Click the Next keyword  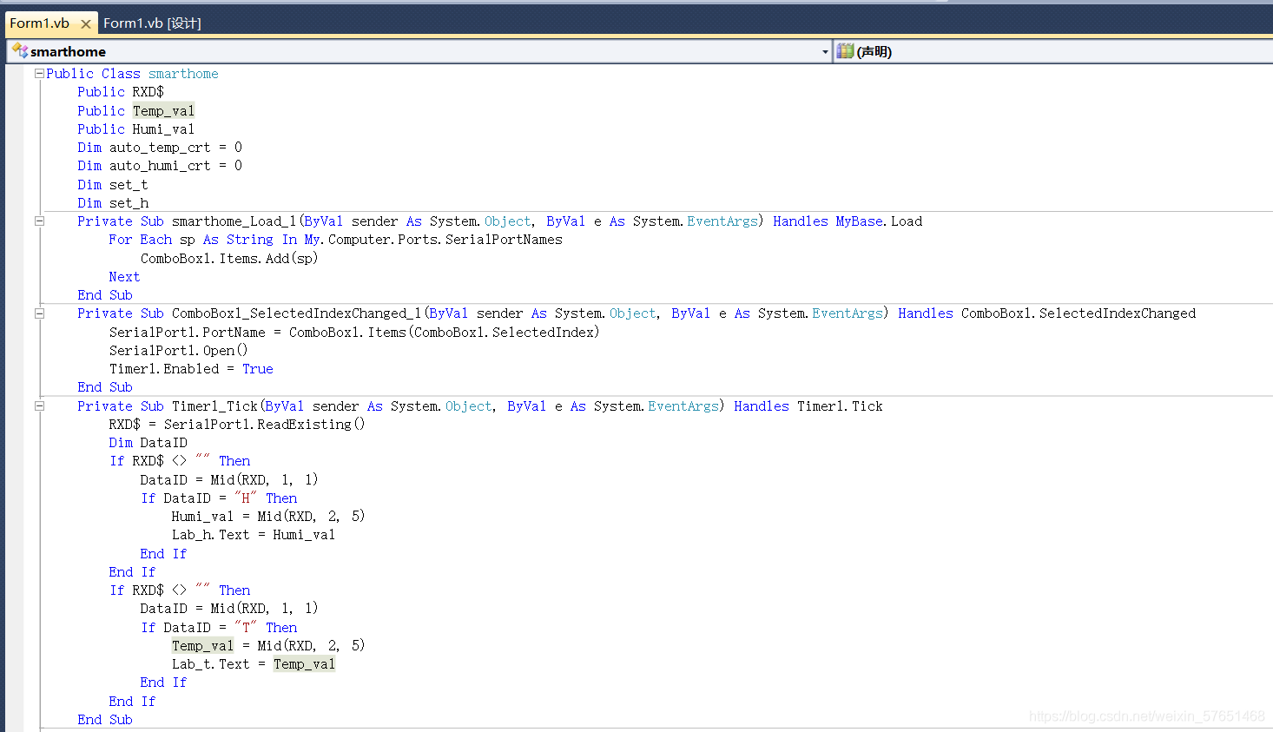coord(124,277)
